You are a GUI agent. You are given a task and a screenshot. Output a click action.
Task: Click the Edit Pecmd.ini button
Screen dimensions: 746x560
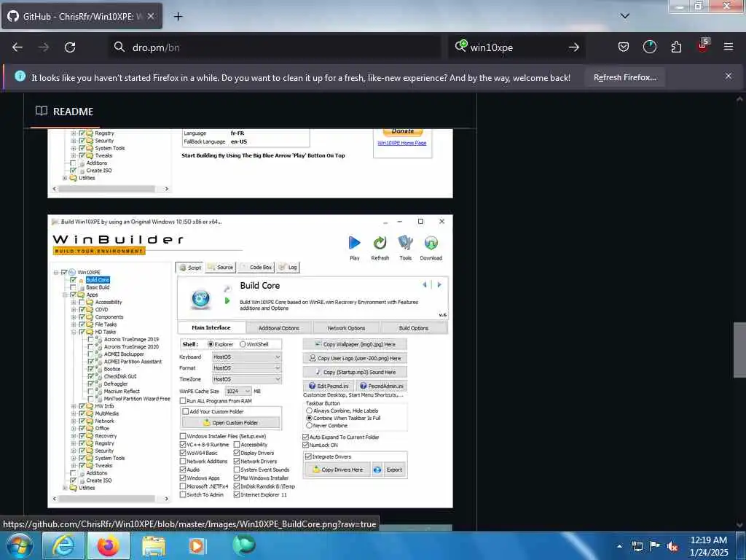pos(329,386)
